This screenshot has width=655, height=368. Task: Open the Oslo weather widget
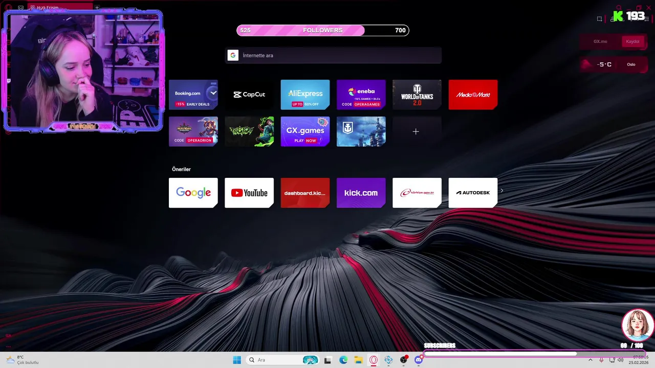[x=613, y=64]
